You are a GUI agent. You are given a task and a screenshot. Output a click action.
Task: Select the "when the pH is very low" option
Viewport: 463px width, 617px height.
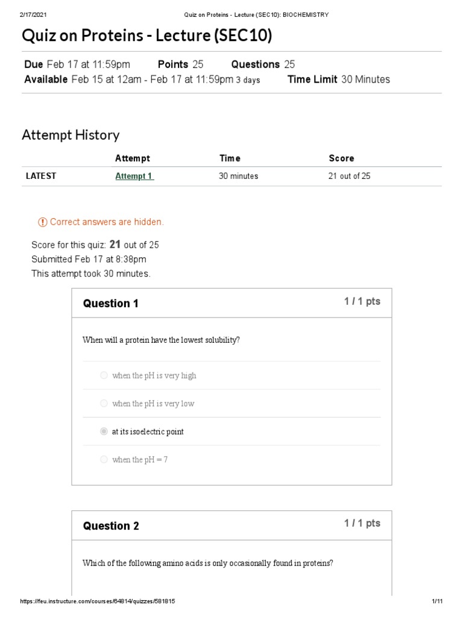104,404
